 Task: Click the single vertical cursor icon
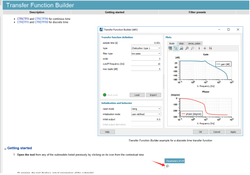(x=199, y=48)
